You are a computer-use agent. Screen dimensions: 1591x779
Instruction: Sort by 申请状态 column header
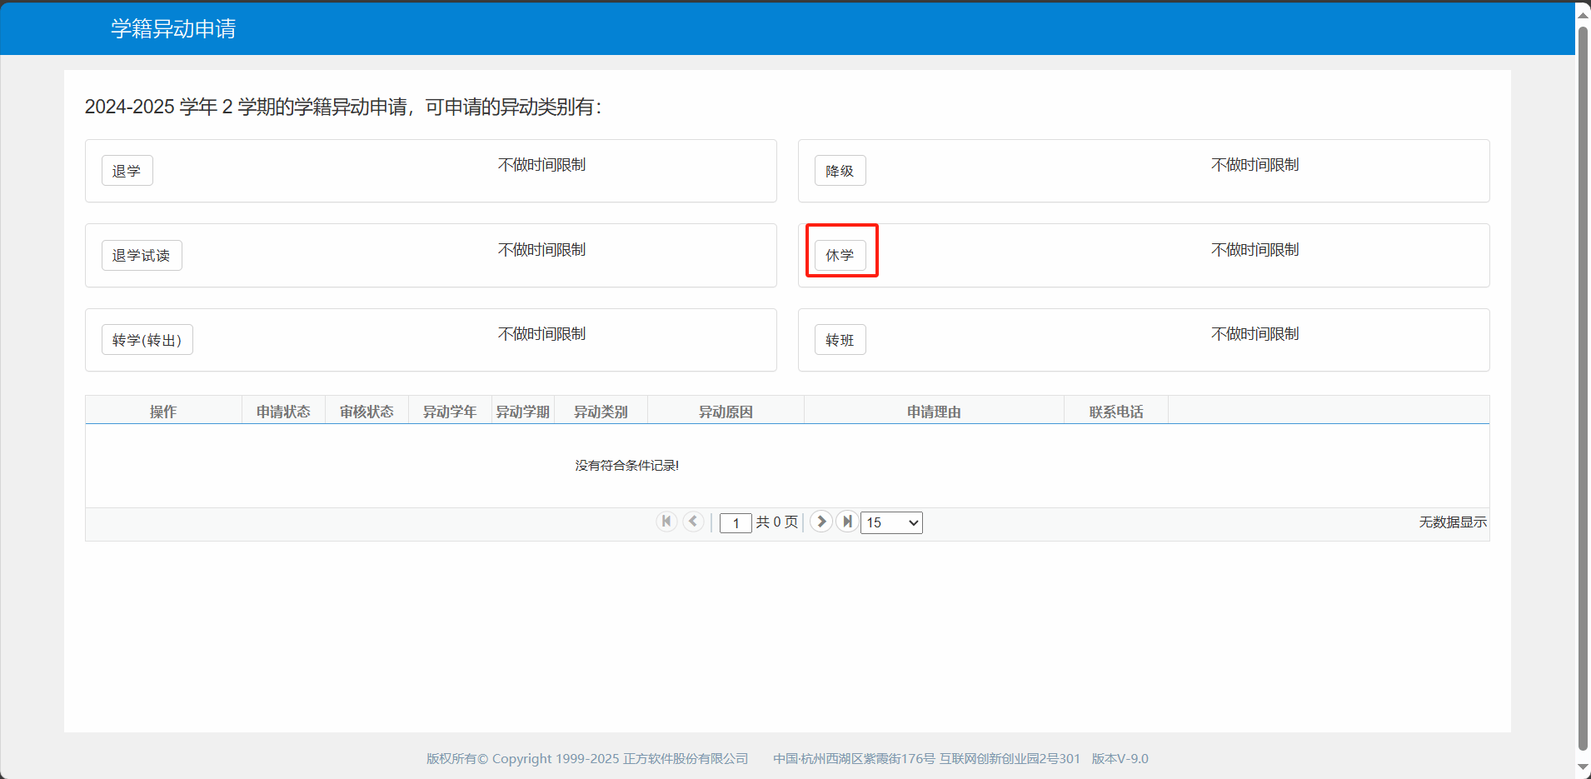283,412
